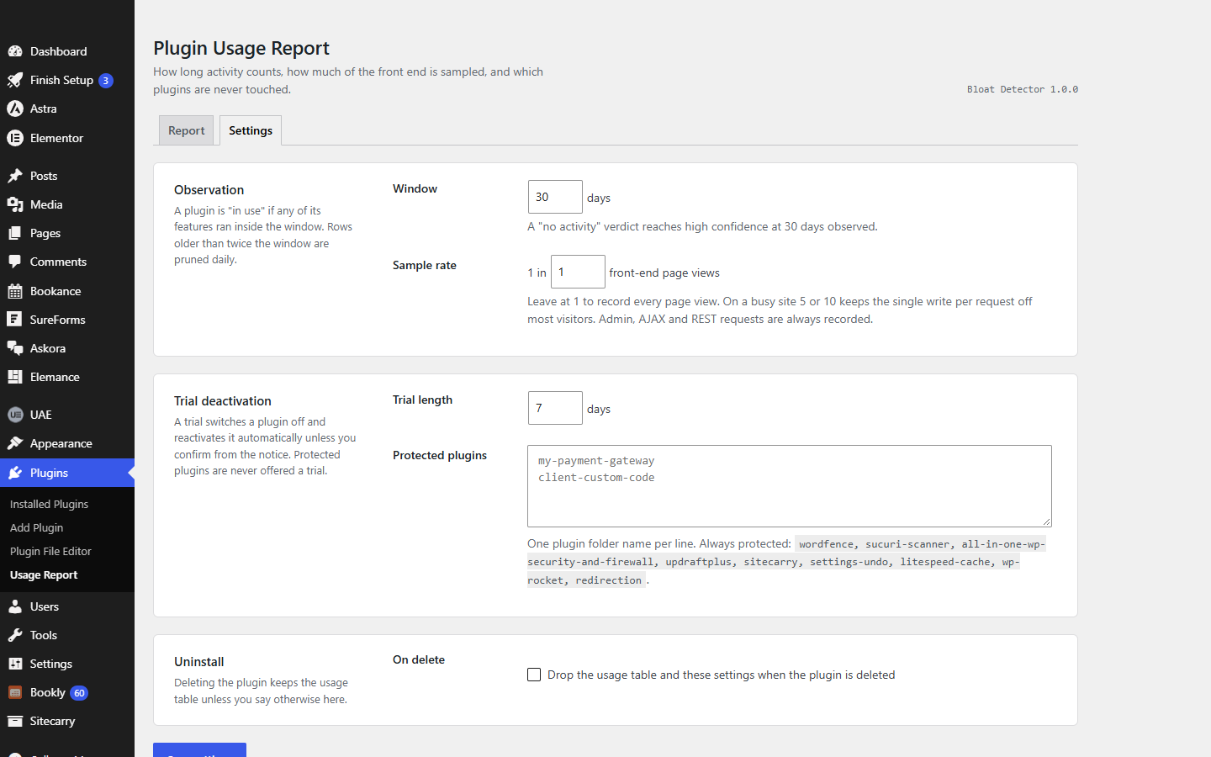Click the Sitecarry icon
This screenshot has height=757, width=1211.
[x=15, y=721]
